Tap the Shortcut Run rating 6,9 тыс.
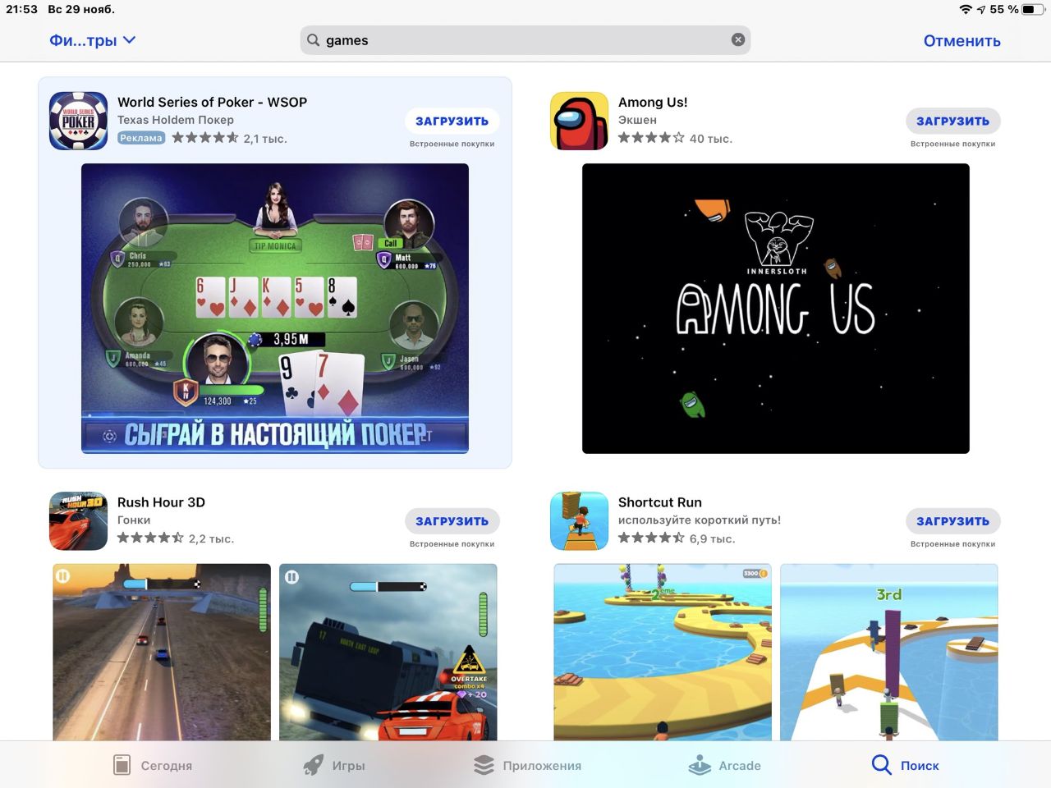The width and height of the screenshot is (1051, 788). pyautogui.click(x=677, y=538)
